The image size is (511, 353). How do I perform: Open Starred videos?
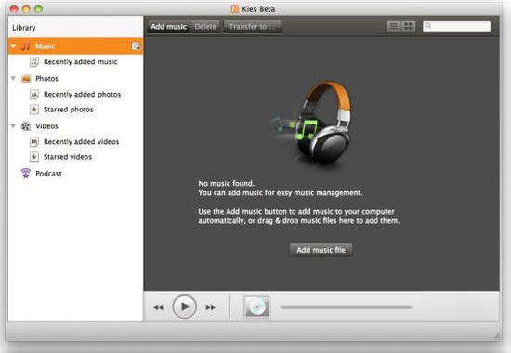point(68,157)
